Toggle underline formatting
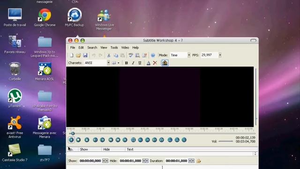This screenshot has height=169, width=300. pyautogui.click(x=140, y=63)
